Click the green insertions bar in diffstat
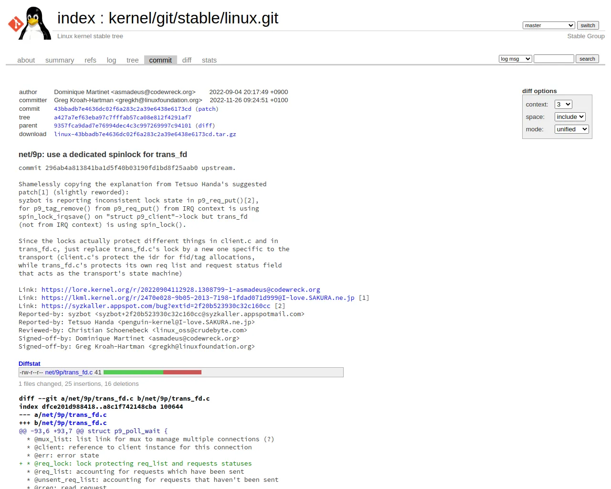Screen dimensions: 611x489 pos(133,372)
